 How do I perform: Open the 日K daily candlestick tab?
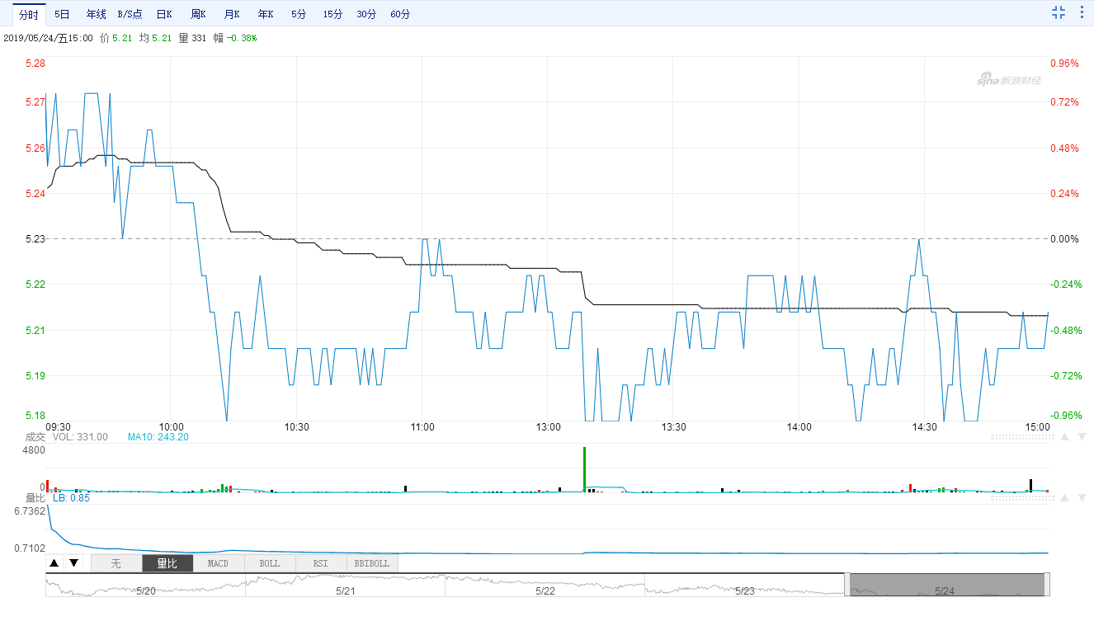pyautogui.click(x=164, y=14)
